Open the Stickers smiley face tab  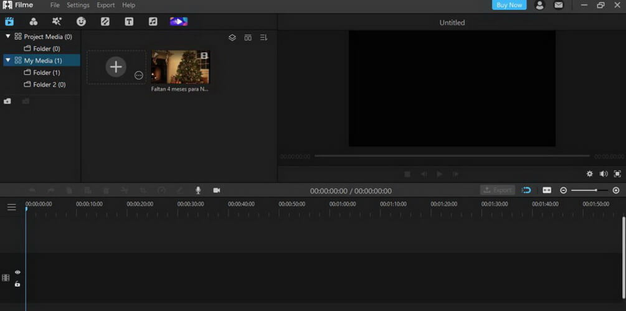82,22
